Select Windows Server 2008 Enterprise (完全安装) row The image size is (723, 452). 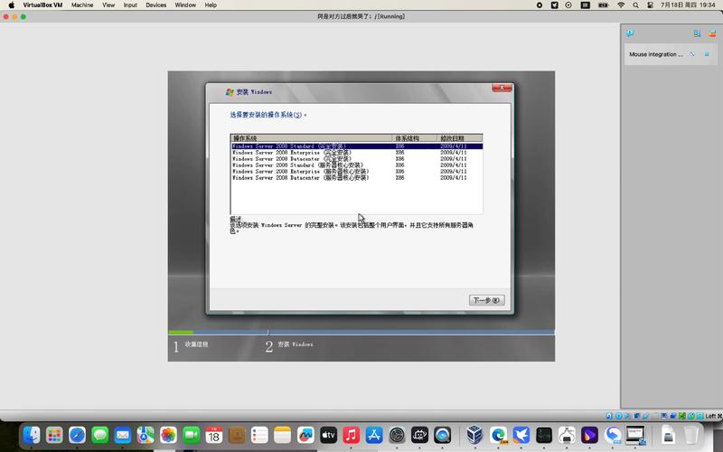pos(357,153)
